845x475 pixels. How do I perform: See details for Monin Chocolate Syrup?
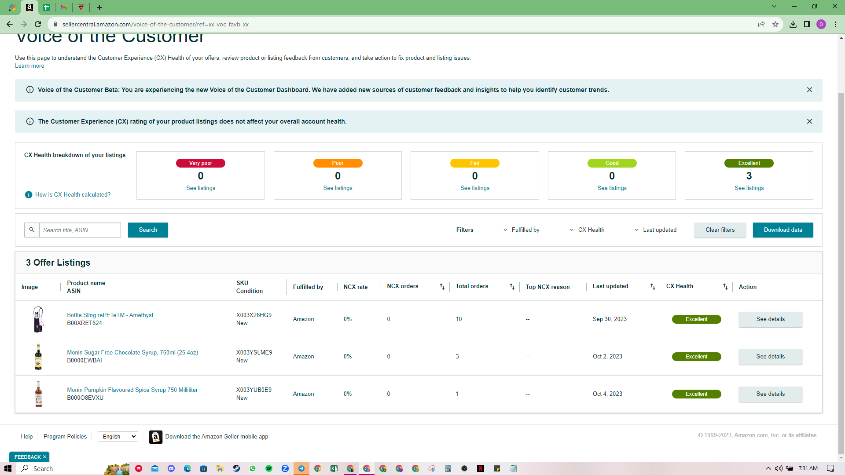tap(771, 357)
